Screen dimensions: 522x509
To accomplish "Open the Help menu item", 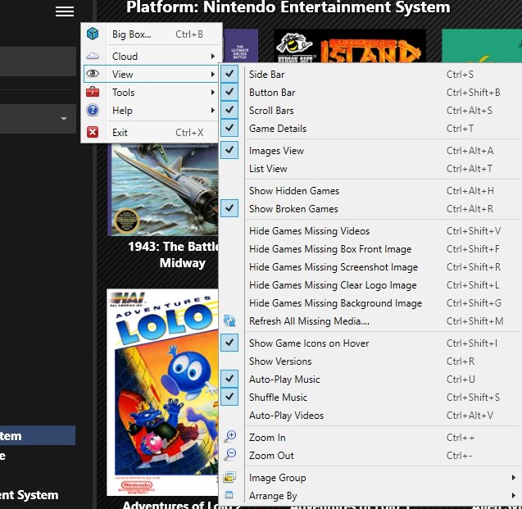I will click(152, 110).
